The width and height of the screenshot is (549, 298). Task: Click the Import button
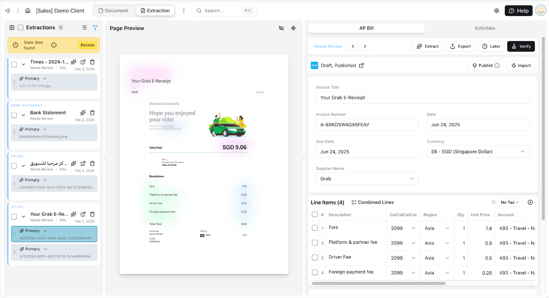pyautogui.click(x=521, y=65)
